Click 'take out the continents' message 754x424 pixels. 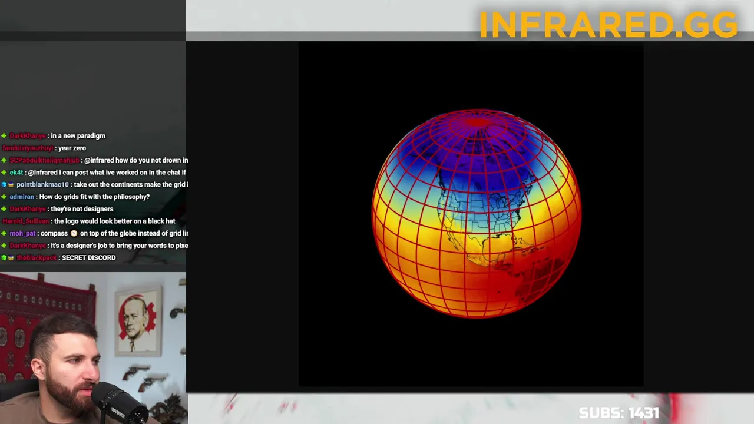131,185
